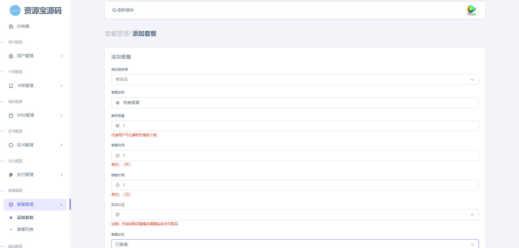Click the 资源宝源码 globe logo icon
This screenshot has height=248, width=519.
(15, 10)
